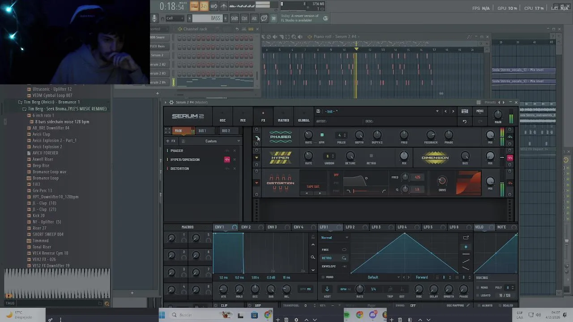The image size is (573, 322).
Task: Add a new effect with + FX
Action: tap(171, 141)
